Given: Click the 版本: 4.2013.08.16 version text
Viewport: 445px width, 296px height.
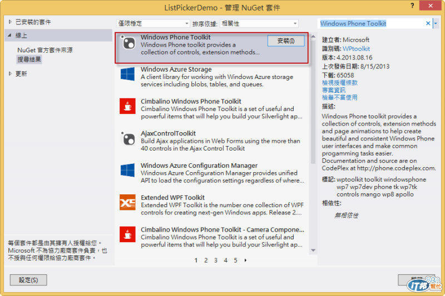Looking at the screenshot, I should pyautogui.click(x=347, y=58).
